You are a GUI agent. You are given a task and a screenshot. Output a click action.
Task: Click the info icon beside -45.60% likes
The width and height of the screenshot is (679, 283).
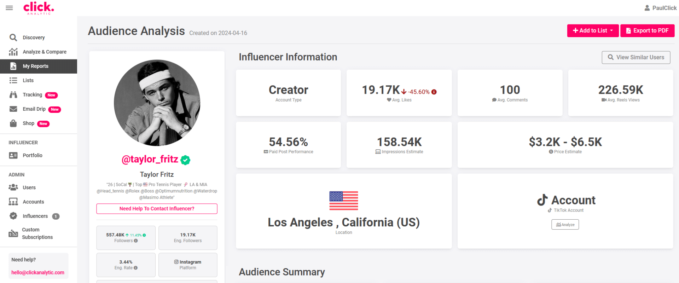tap(434, 92)
